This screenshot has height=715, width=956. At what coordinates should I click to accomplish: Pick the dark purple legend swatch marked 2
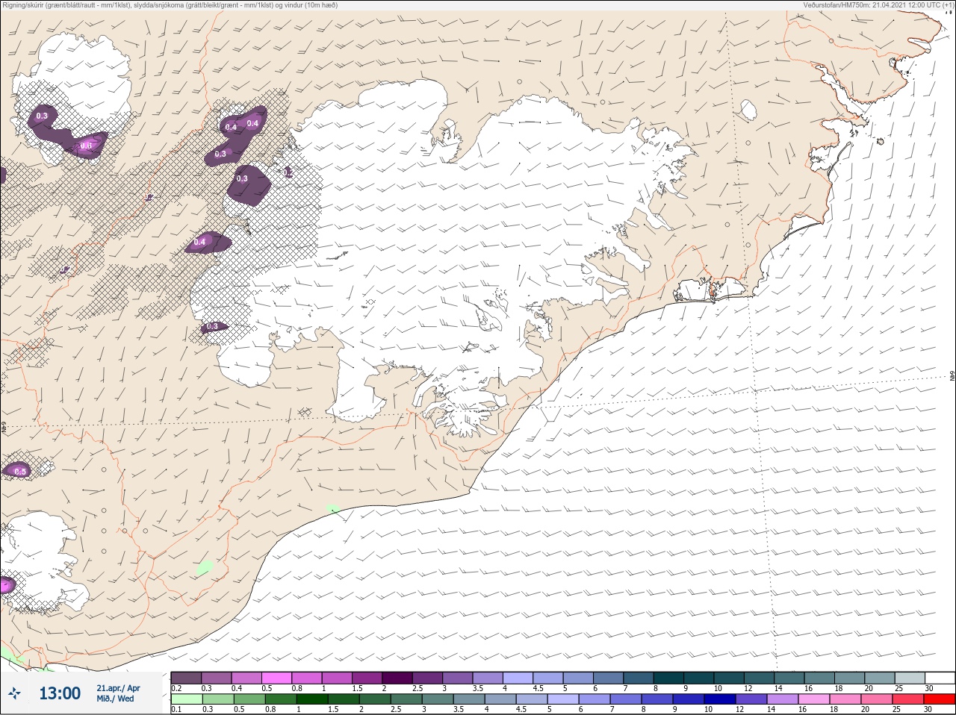point(397,678)
